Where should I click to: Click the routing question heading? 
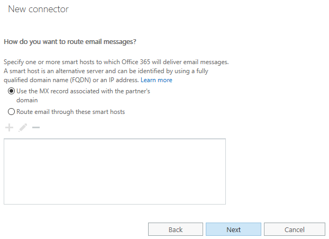point(74,41)
